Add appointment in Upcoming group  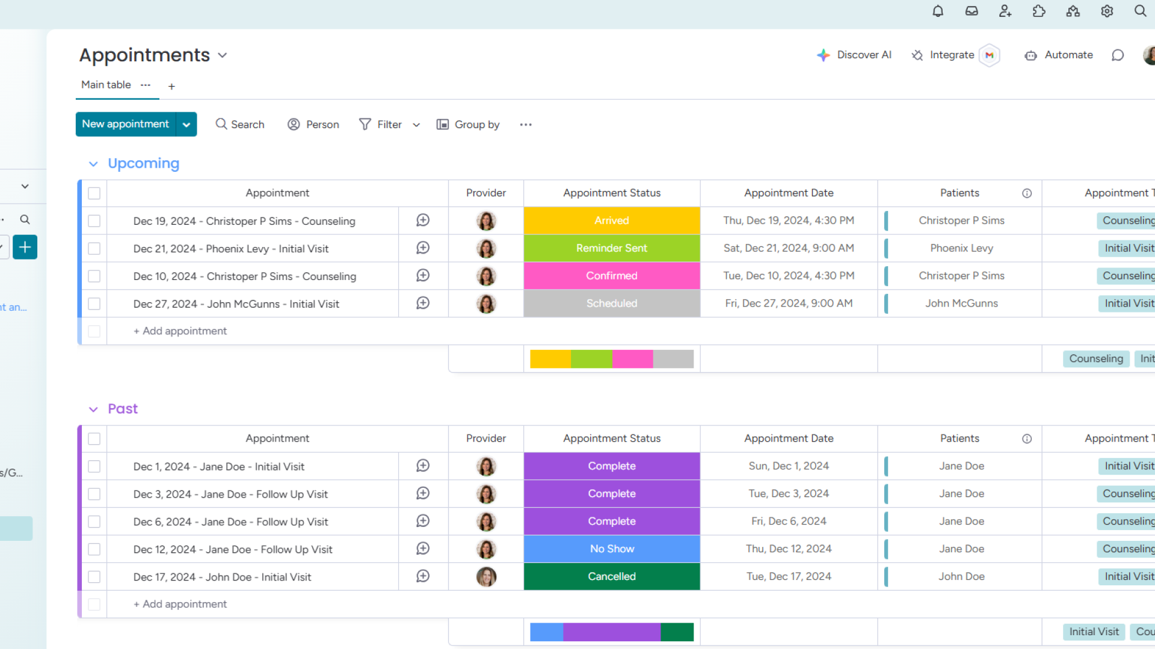(x=180, y=331)
